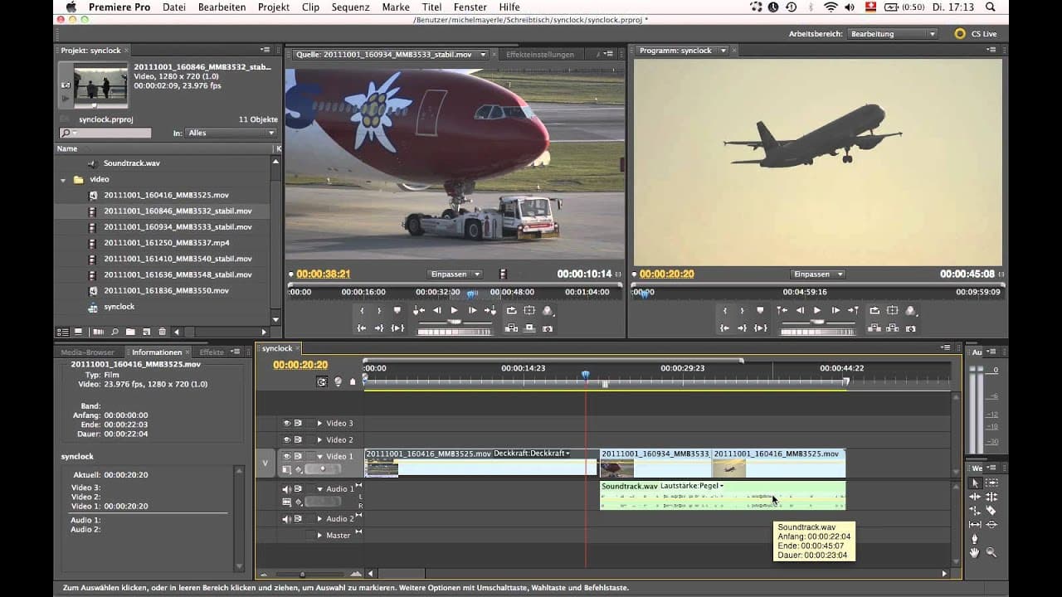Expand the Video 3 track
Viewport: 1062px width, 597px height.
coord(319,423)
